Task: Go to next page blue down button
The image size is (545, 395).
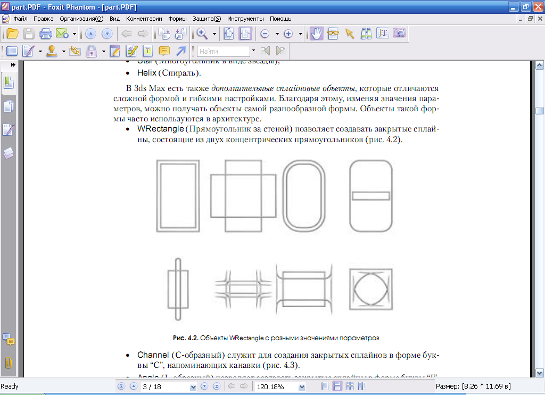Action: [107, 34]
